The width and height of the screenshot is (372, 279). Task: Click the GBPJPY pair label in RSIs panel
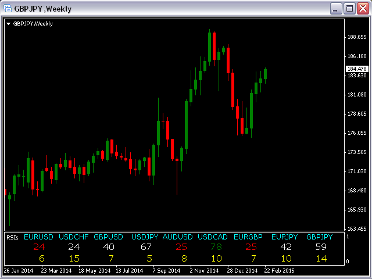320,237
